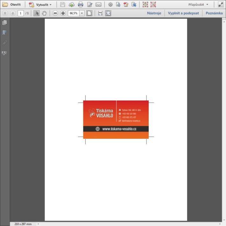The height and width of the screenshot is (226, 226).
Task: Open the signatures sidebar panel
Action: 4,53
